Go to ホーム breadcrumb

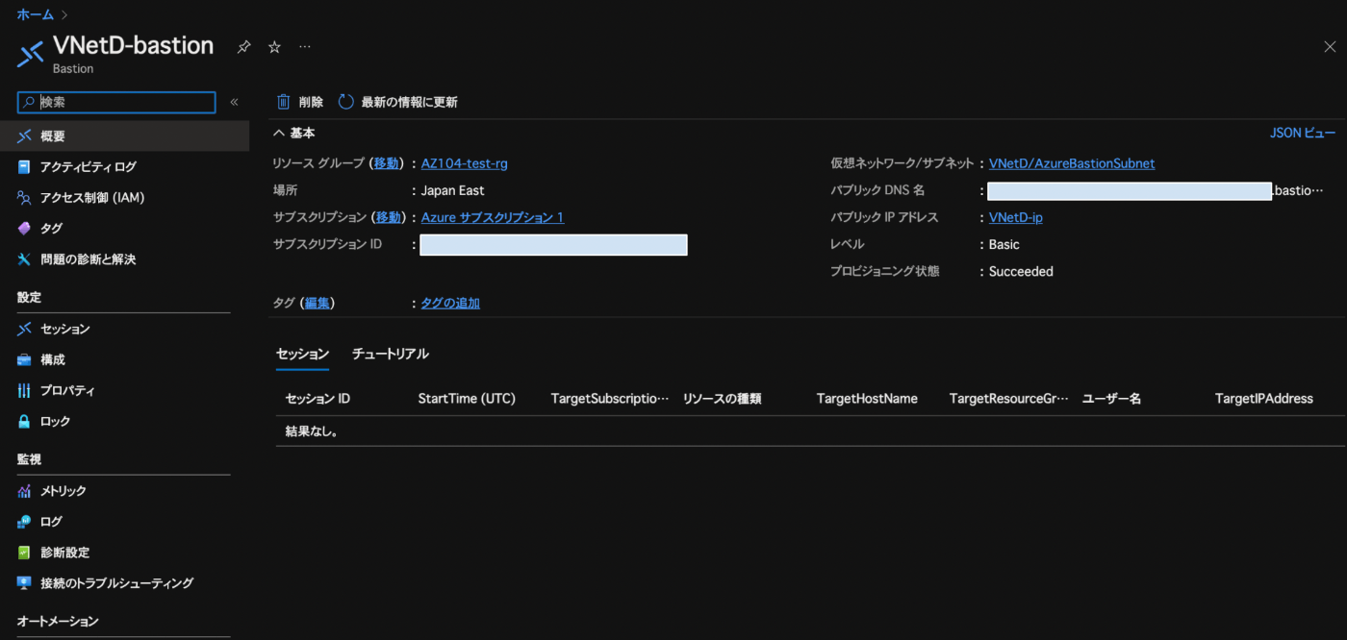click(x=36, y=14)
